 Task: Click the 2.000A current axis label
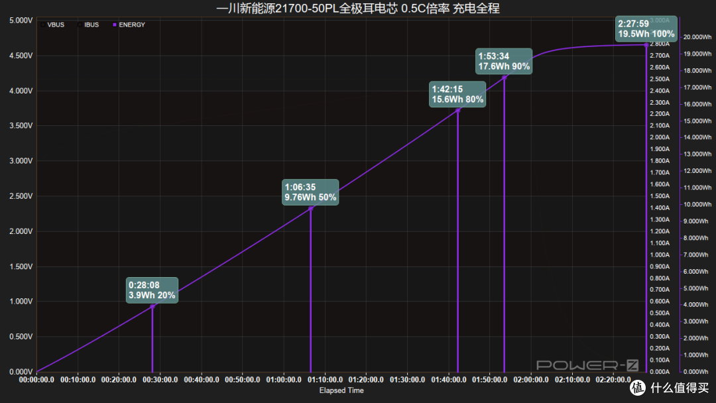pyautogui.click(x=660, y=137)
